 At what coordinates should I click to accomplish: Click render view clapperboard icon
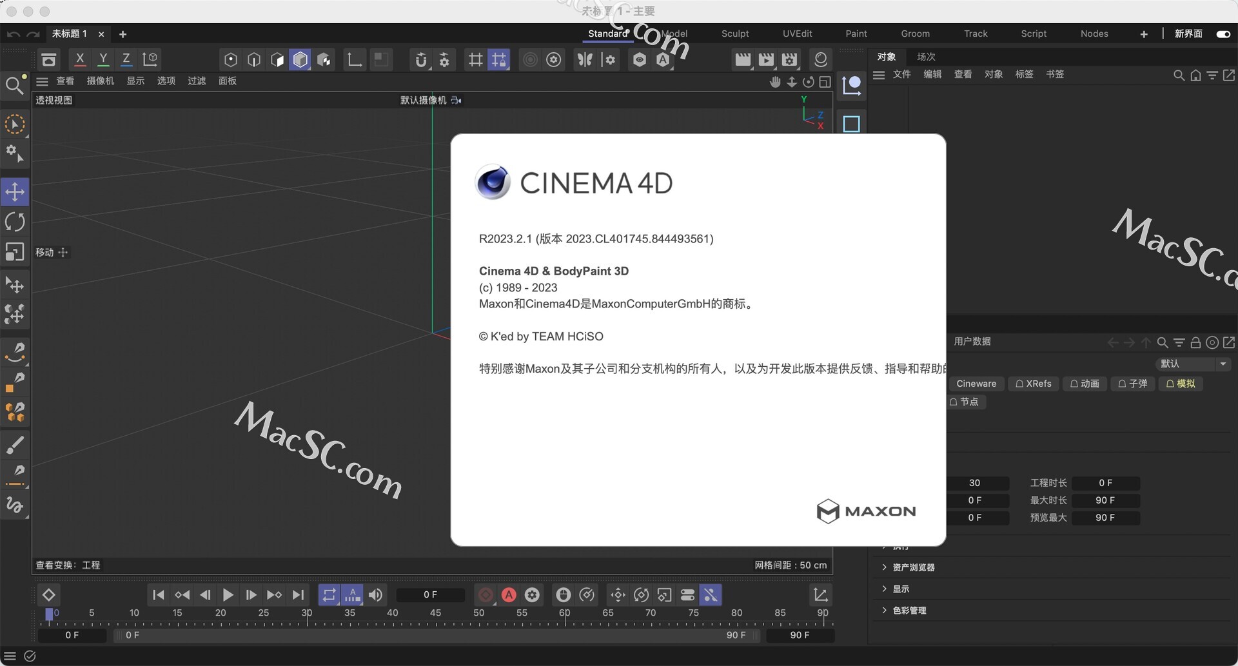pos(743,59)
